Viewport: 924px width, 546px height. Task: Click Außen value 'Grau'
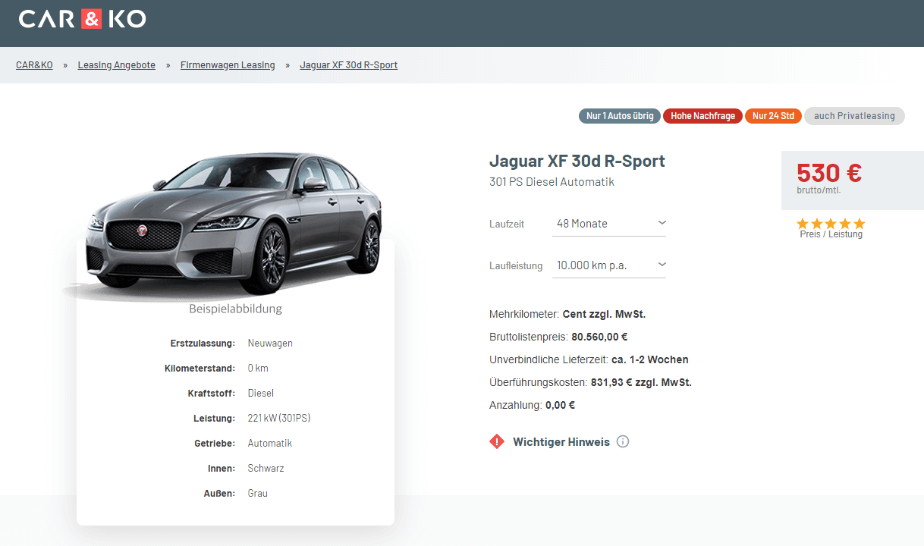coord(258,494)
